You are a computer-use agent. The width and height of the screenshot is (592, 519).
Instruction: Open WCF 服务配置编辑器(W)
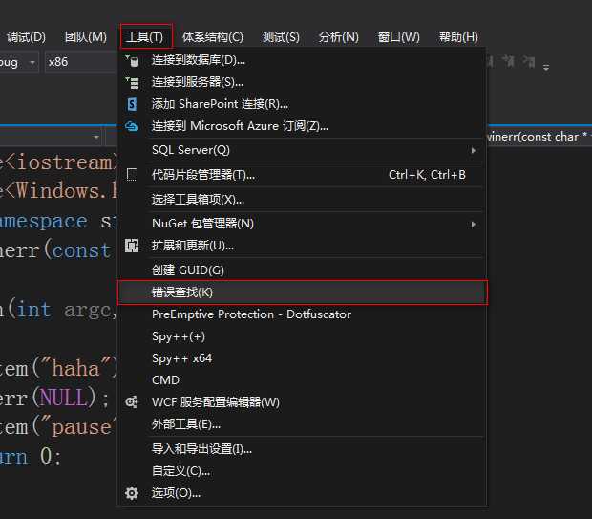[302, 401]
